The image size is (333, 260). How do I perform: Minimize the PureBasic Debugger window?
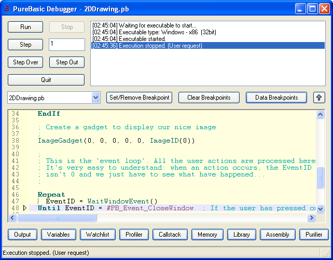[300, 9]
